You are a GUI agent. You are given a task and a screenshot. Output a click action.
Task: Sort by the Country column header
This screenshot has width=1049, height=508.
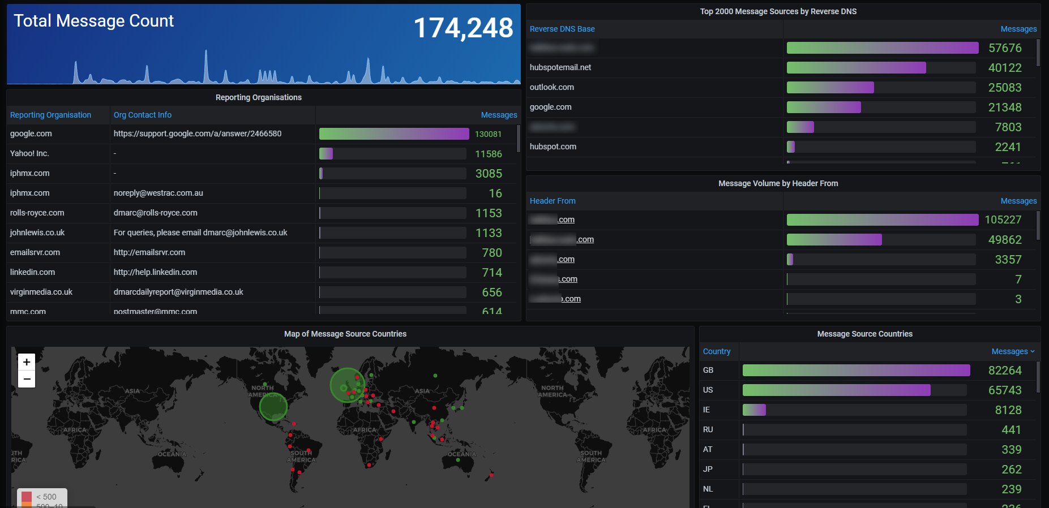pos(717,351)
